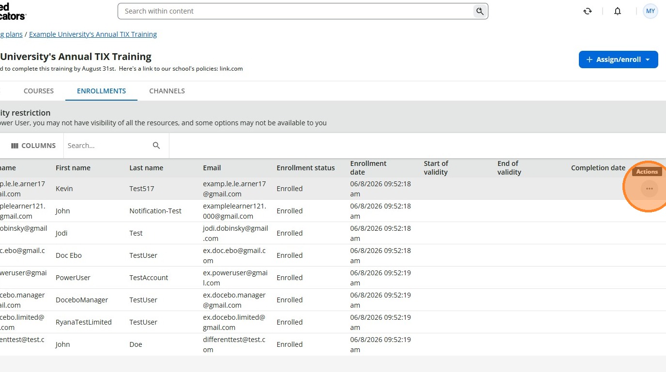The width and height of the screenshot is (666, 372).
Task: Select first name cell PowerUser
Action: point(73,278)
